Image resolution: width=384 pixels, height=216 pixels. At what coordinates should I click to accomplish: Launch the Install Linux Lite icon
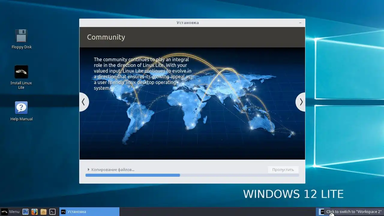coord(21,77)
